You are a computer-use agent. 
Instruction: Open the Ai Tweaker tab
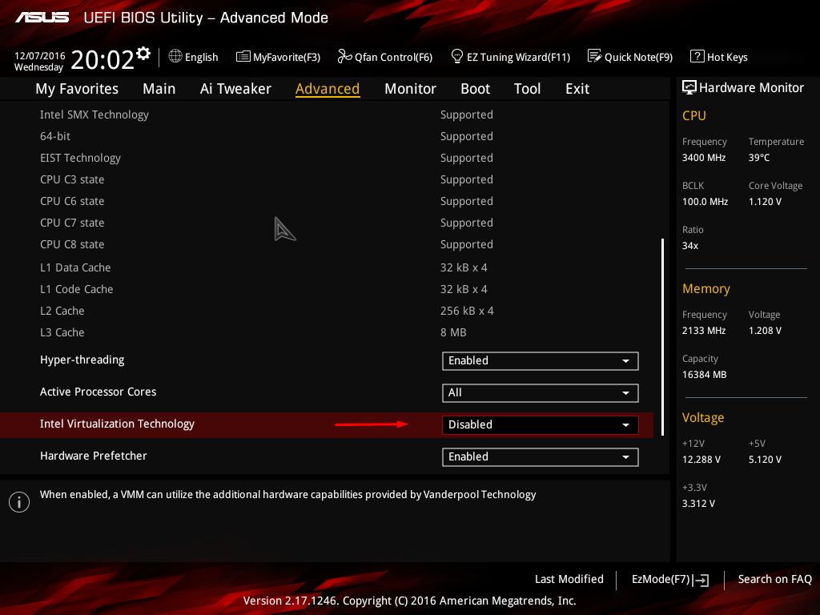tap(235, 89)
